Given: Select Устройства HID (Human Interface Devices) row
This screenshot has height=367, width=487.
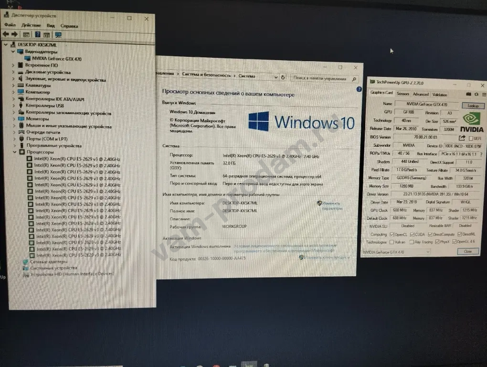Looking at the screenshot, I should pyautogui.click(x=69, y=274).
